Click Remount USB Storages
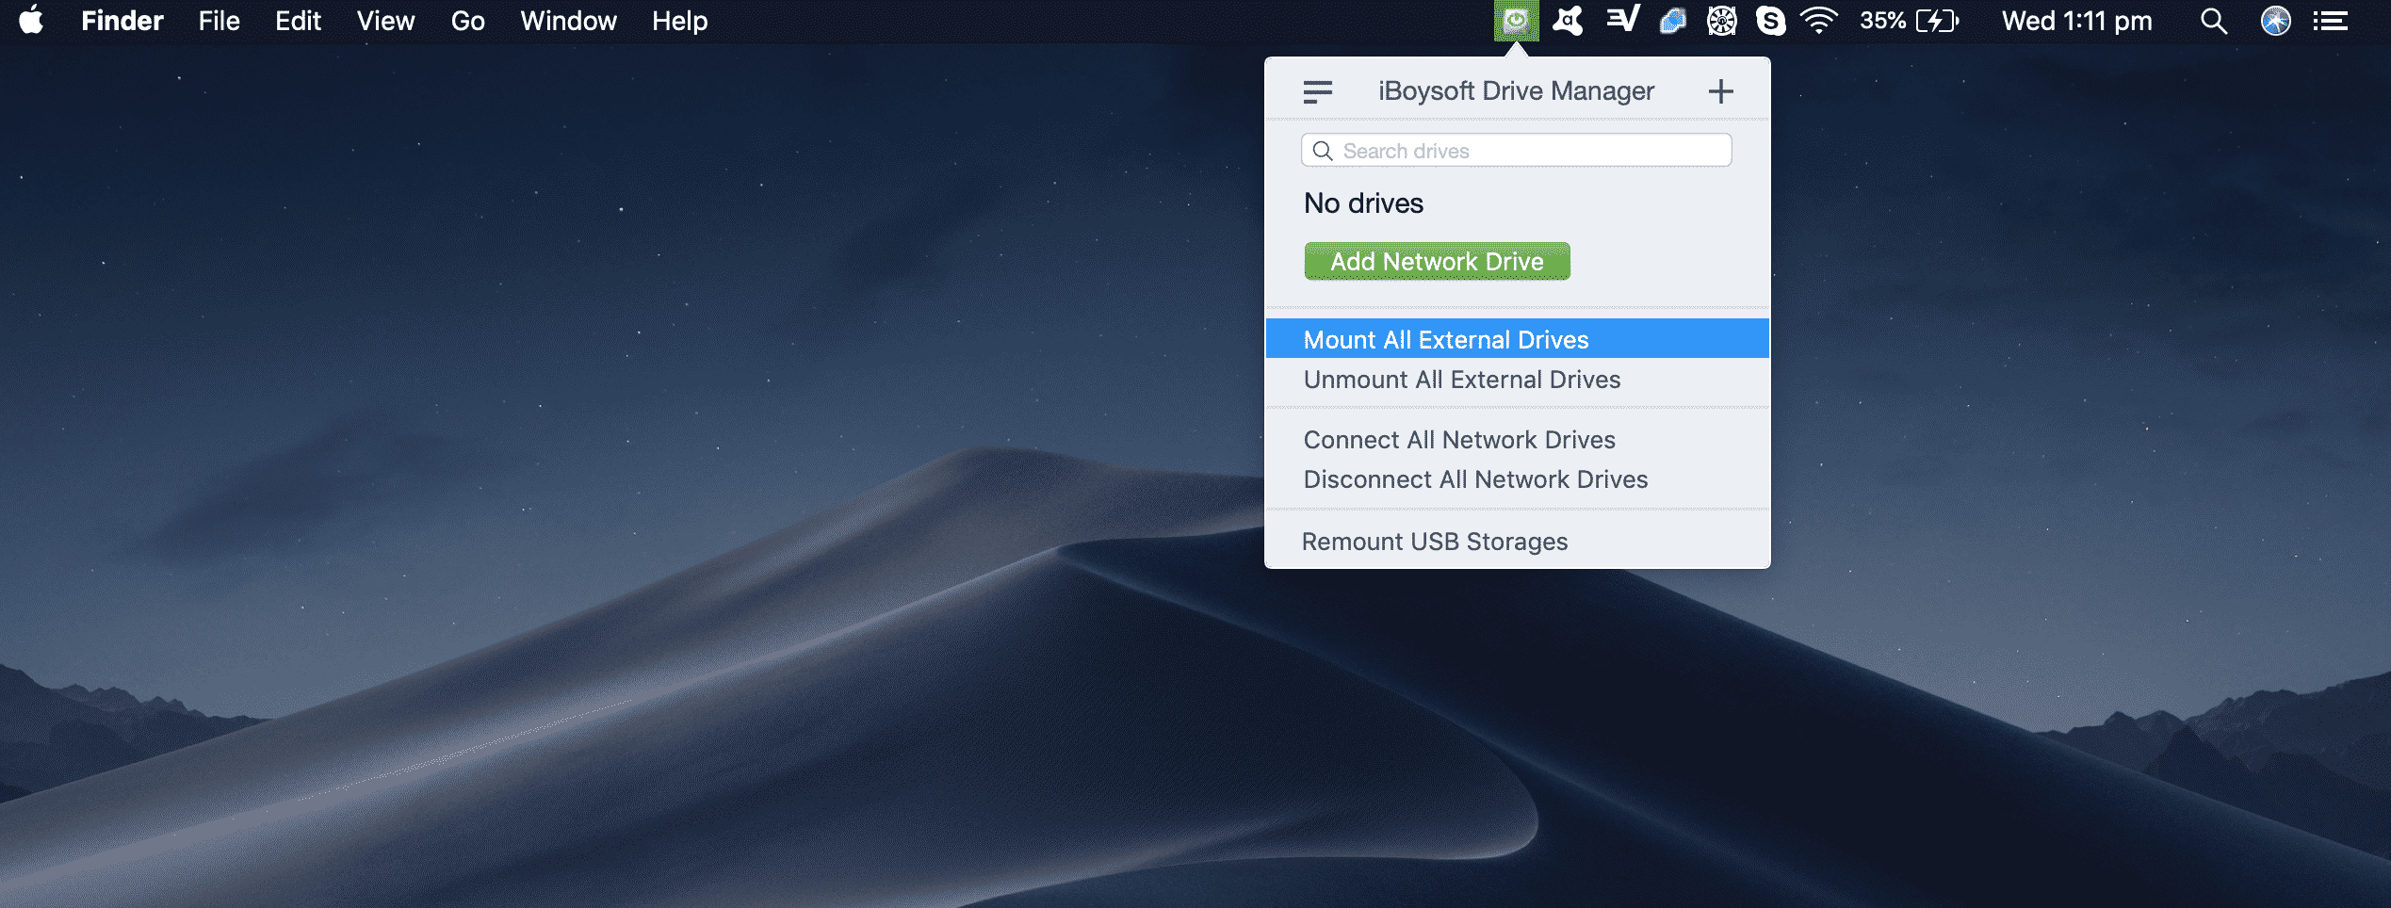 pyautogui.click(x=1434, y=542)
